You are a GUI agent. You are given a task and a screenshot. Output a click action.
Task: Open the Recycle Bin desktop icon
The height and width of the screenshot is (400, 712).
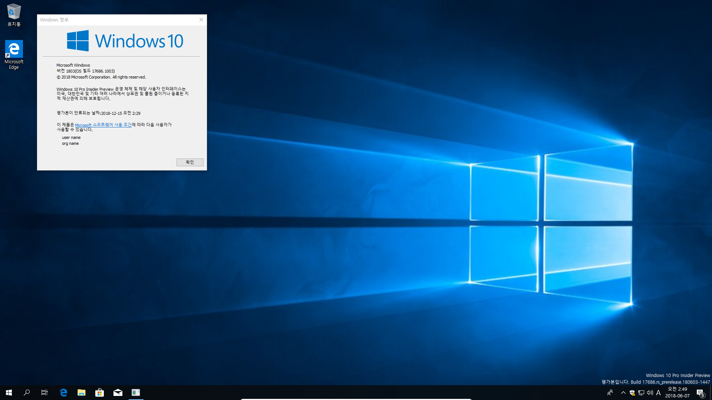(14, 15)
